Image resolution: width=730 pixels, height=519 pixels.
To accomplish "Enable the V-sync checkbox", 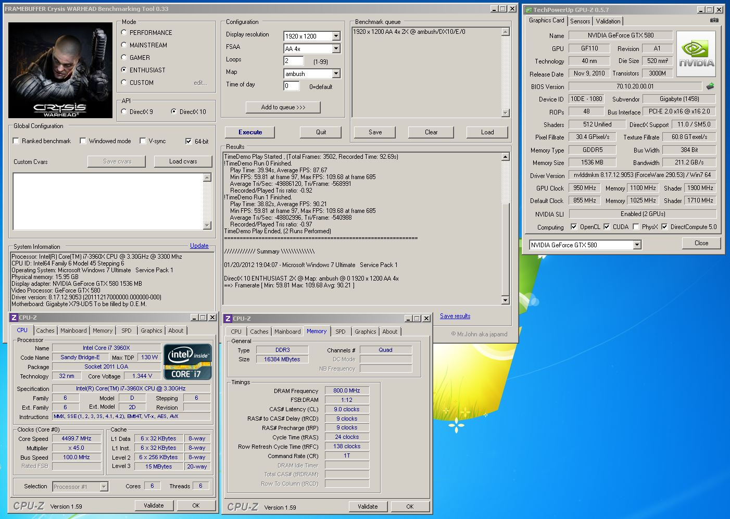I will point(143,141).
